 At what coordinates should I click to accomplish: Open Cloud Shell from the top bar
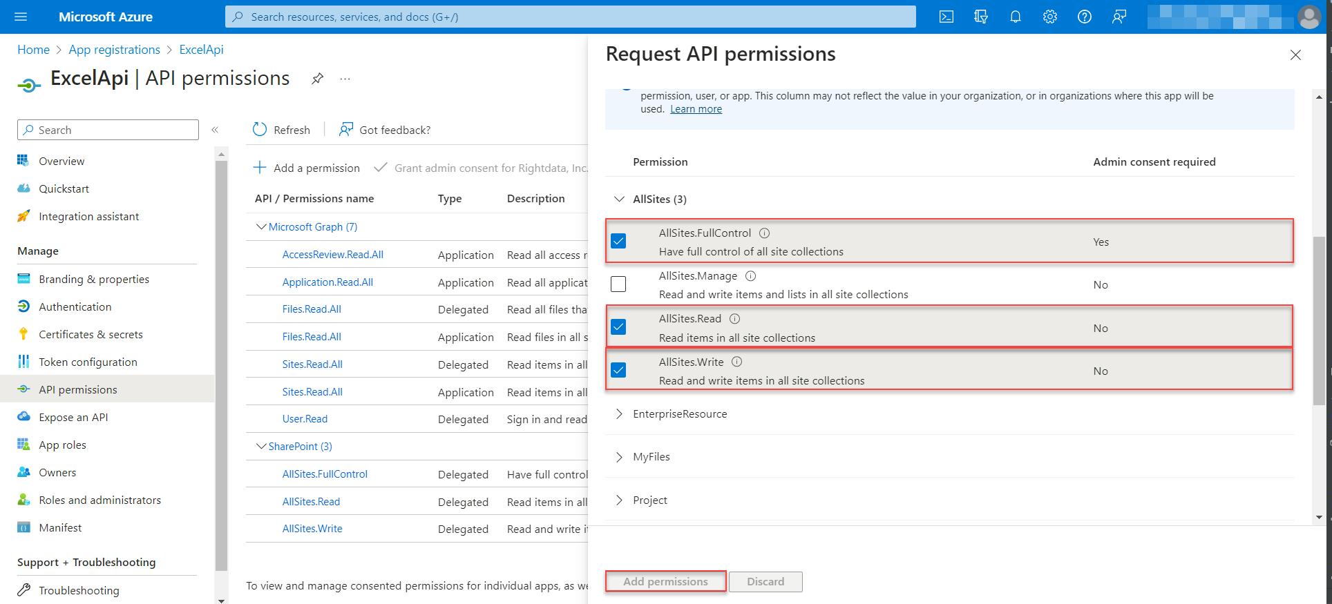pyautogui.click(x=946, y=17)
